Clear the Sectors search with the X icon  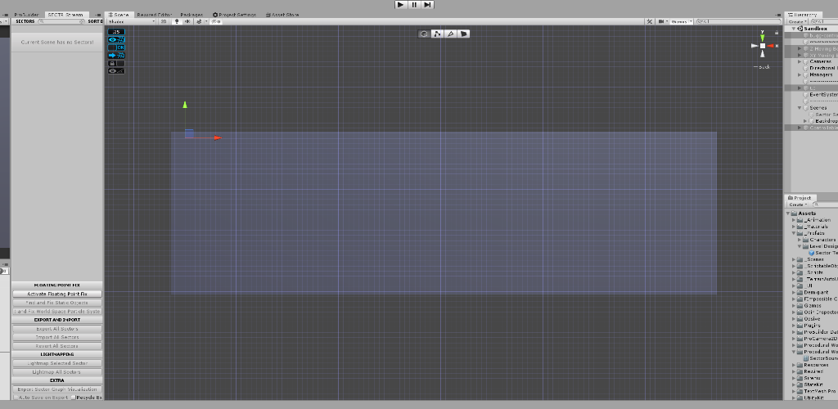[83, 21]
